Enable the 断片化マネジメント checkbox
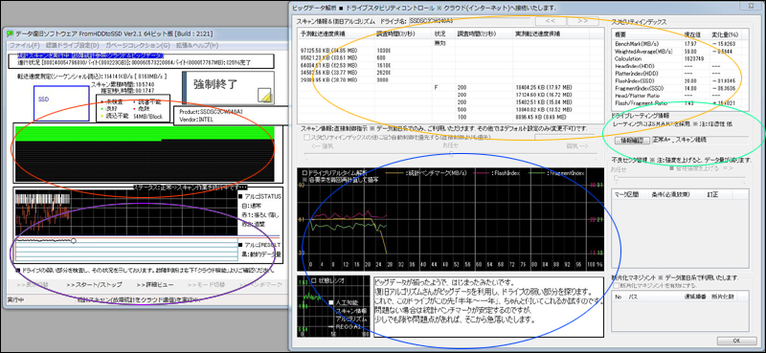 pyautogui.click(x=617, y=285)
